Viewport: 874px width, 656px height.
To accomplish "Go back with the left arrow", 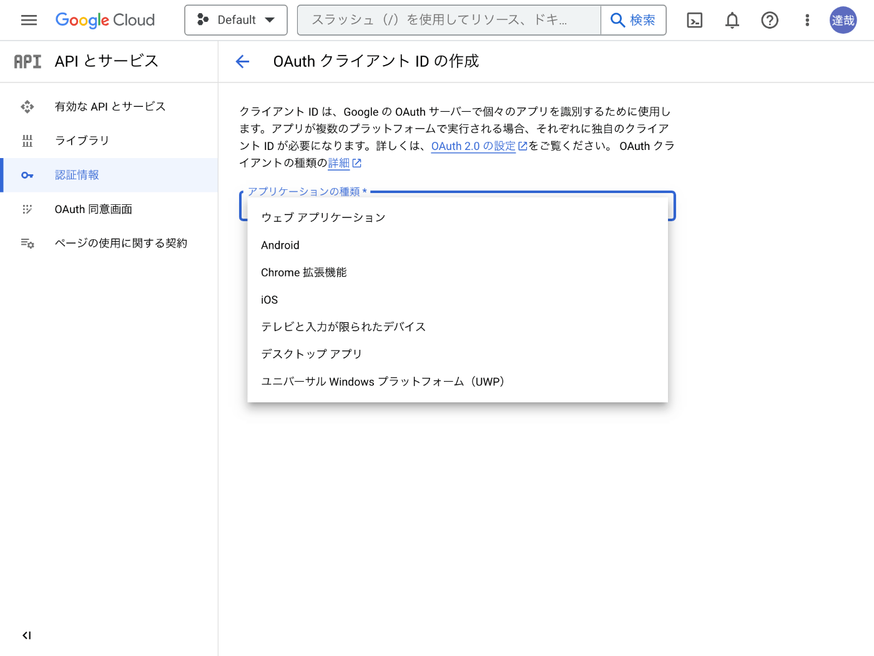I will [242, 61].
